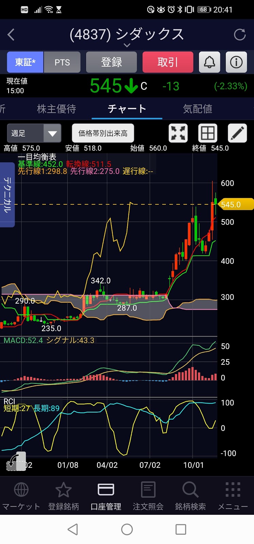Expand stock name chevron under シダックス

coord(127,45)
